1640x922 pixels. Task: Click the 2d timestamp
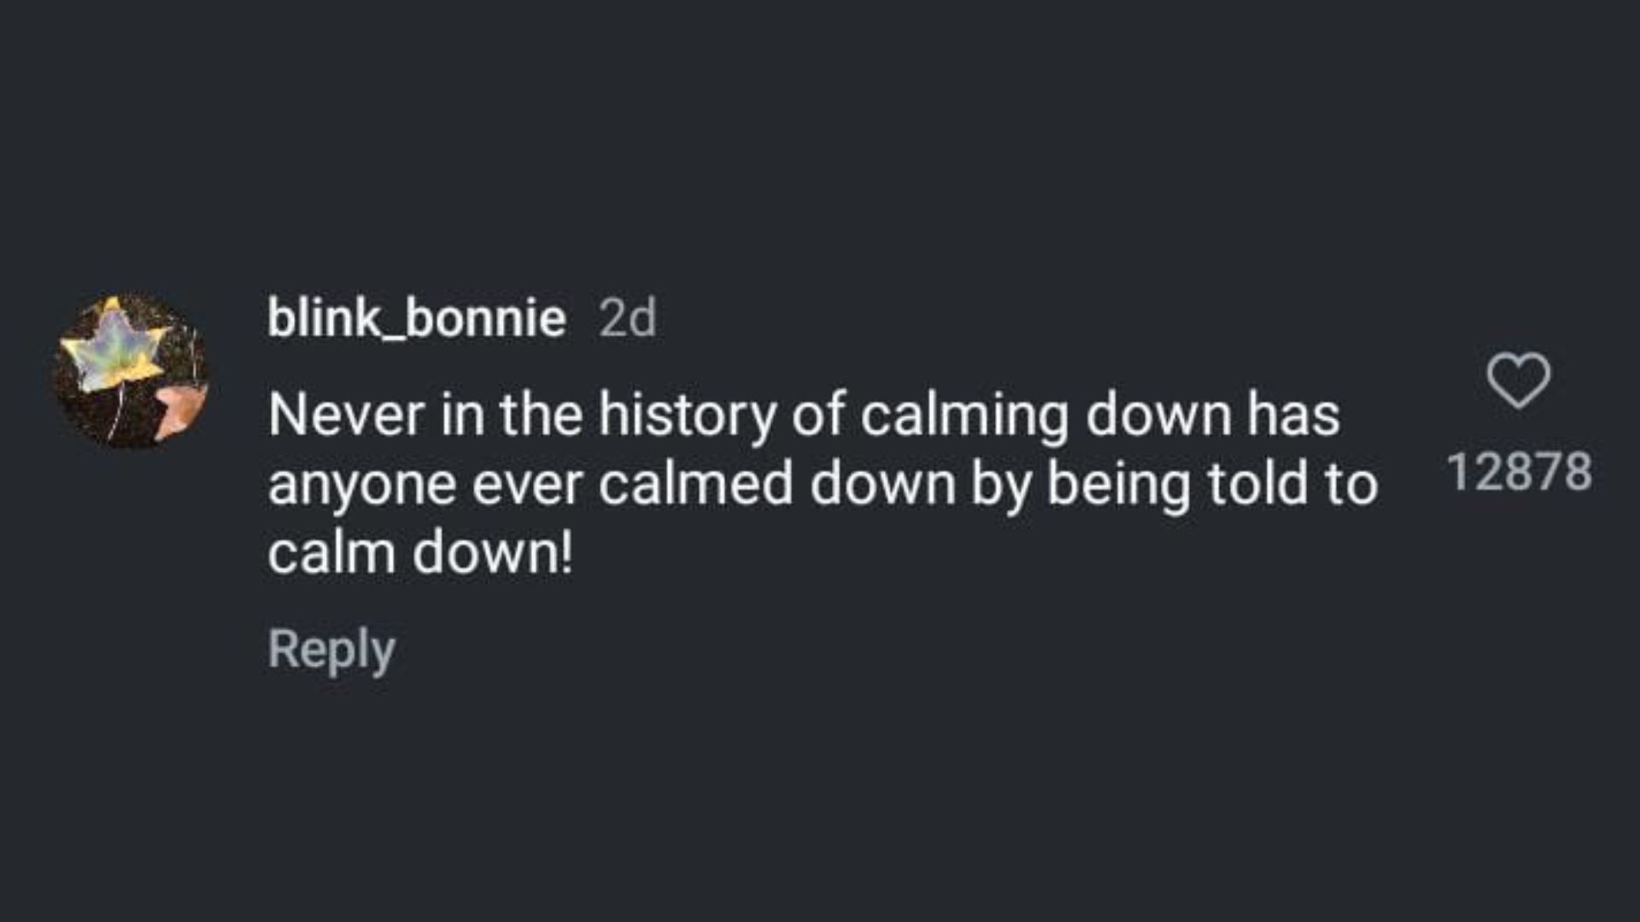(628, 319)
